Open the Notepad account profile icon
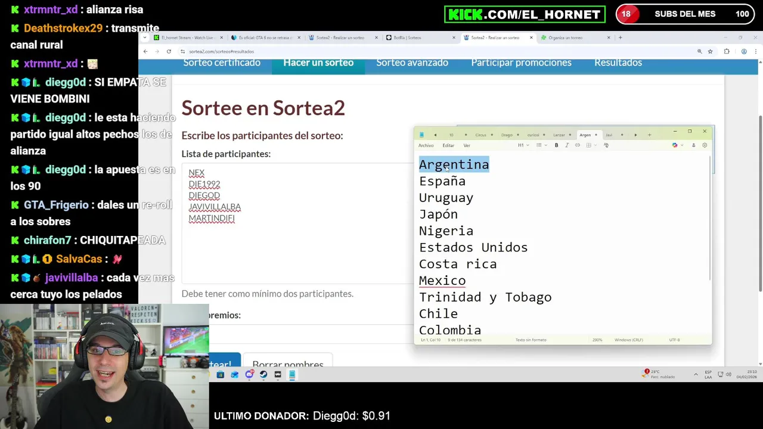Image resolution: width=763 pixels, height=429 pixels. pyautogui.click(x=693, y=145)
